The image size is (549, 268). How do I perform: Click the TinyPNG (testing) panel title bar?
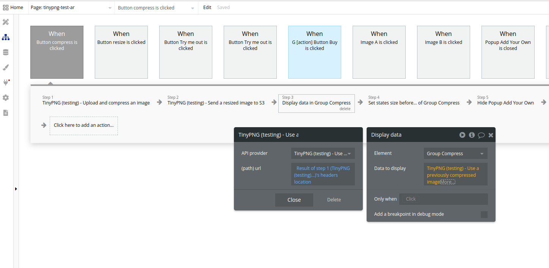298,135
